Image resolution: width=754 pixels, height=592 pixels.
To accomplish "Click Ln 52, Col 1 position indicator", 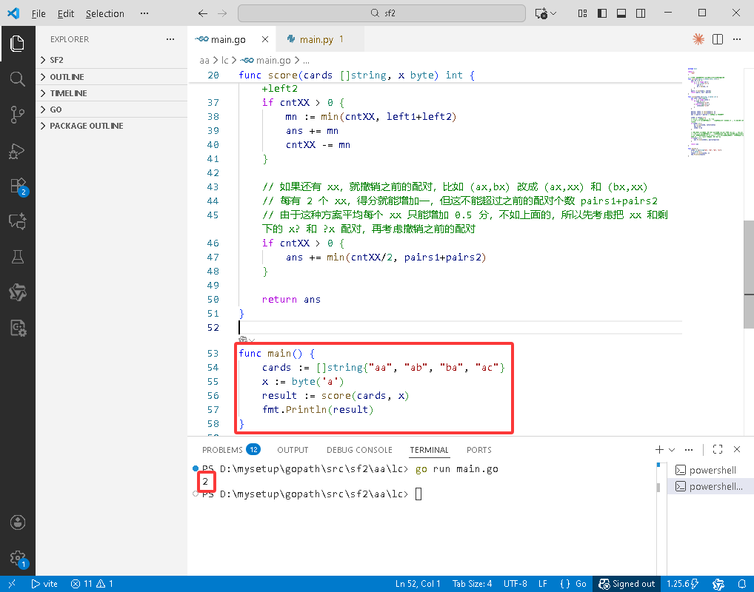I will coord(418,584).
